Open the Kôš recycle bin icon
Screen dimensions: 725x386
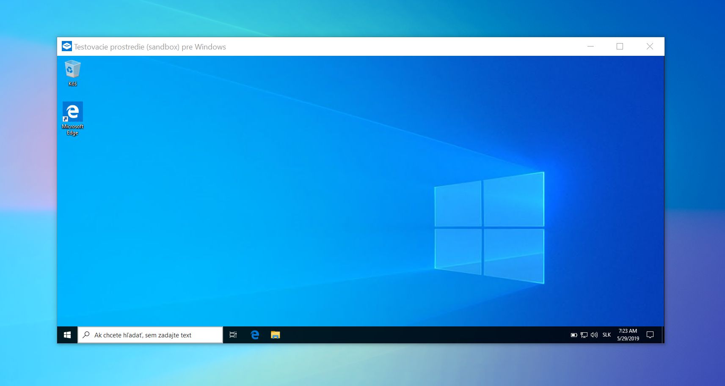(72, 73)
